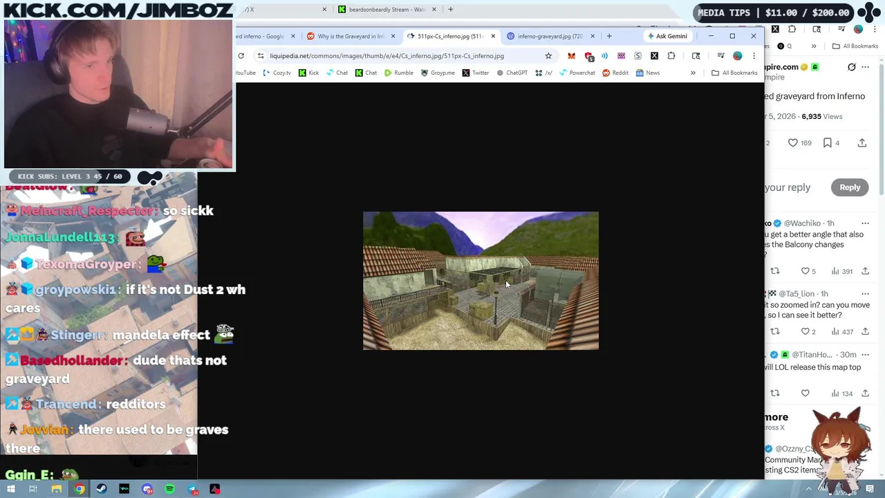Open the Kick bookmark
Viewport: 885px width, 498px height.
pyautogui.click(x=308, y=73)
